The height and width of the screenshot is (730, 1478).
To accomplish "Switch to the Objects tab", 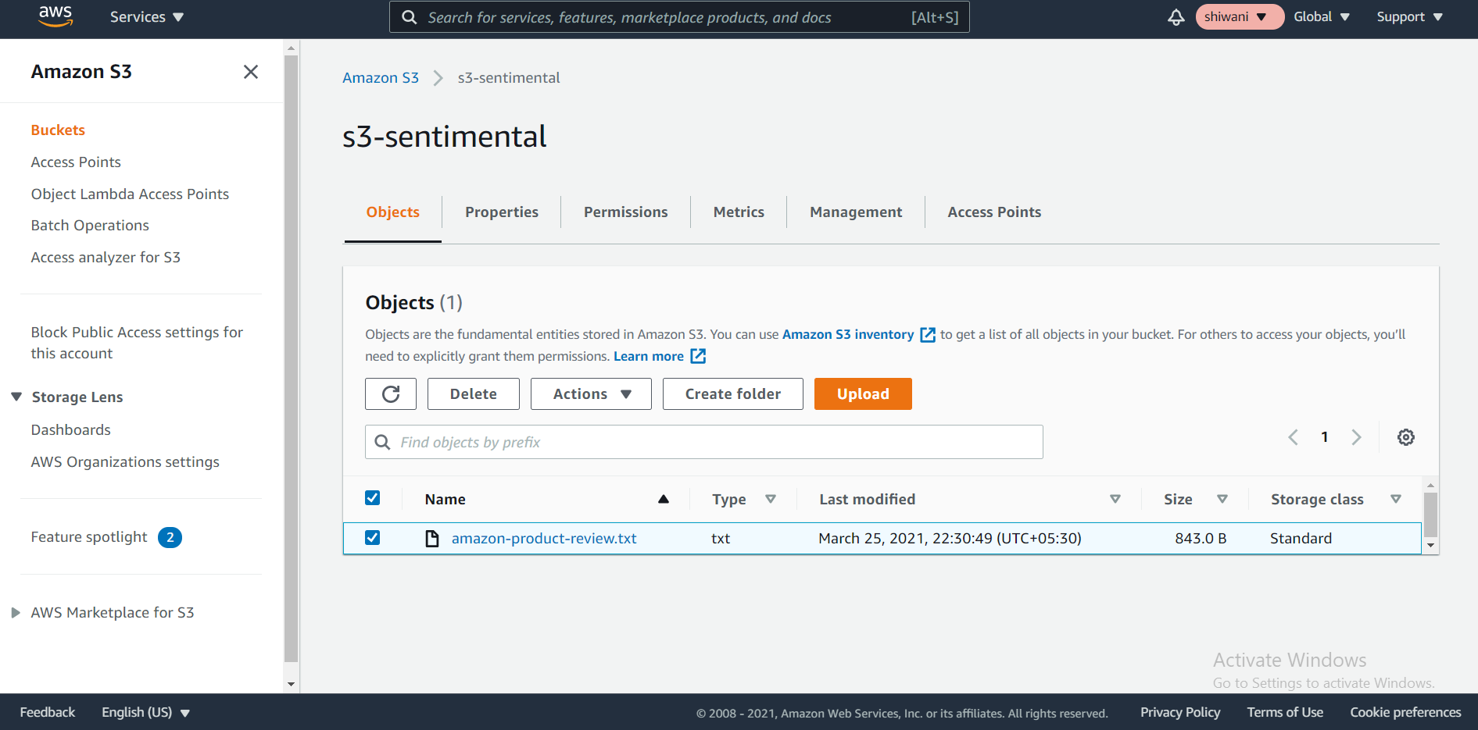I will point(393,212).
